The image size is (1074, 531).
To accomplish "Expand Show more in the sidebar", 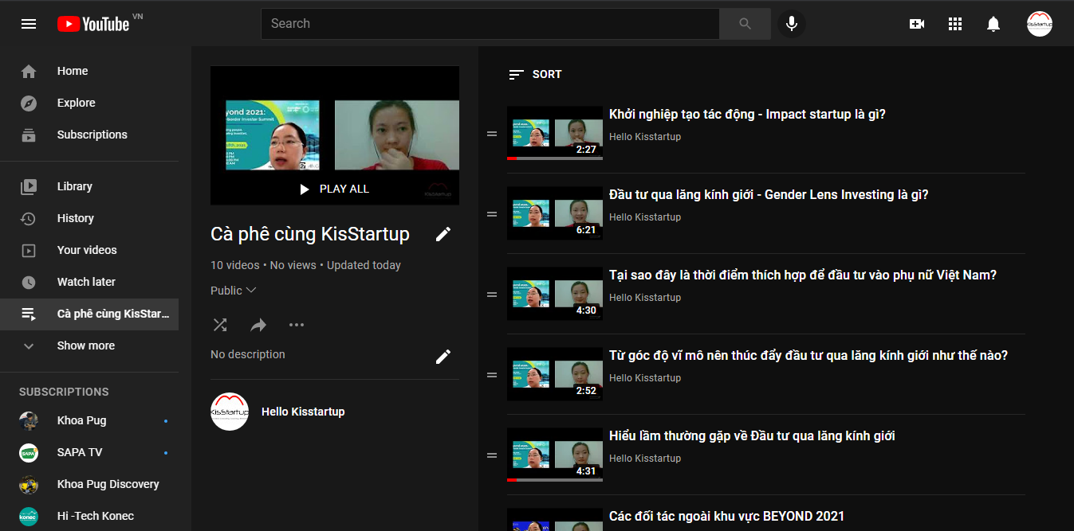I will (85, 346).
